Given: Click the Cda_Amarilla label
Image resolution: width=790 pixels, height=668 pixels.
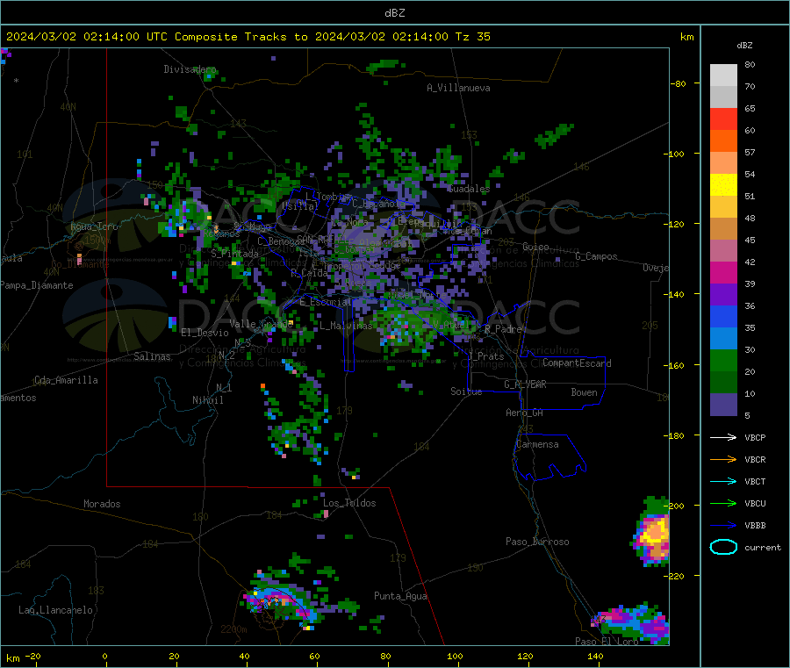Looking at the screenshot, I should pos(66,380).
